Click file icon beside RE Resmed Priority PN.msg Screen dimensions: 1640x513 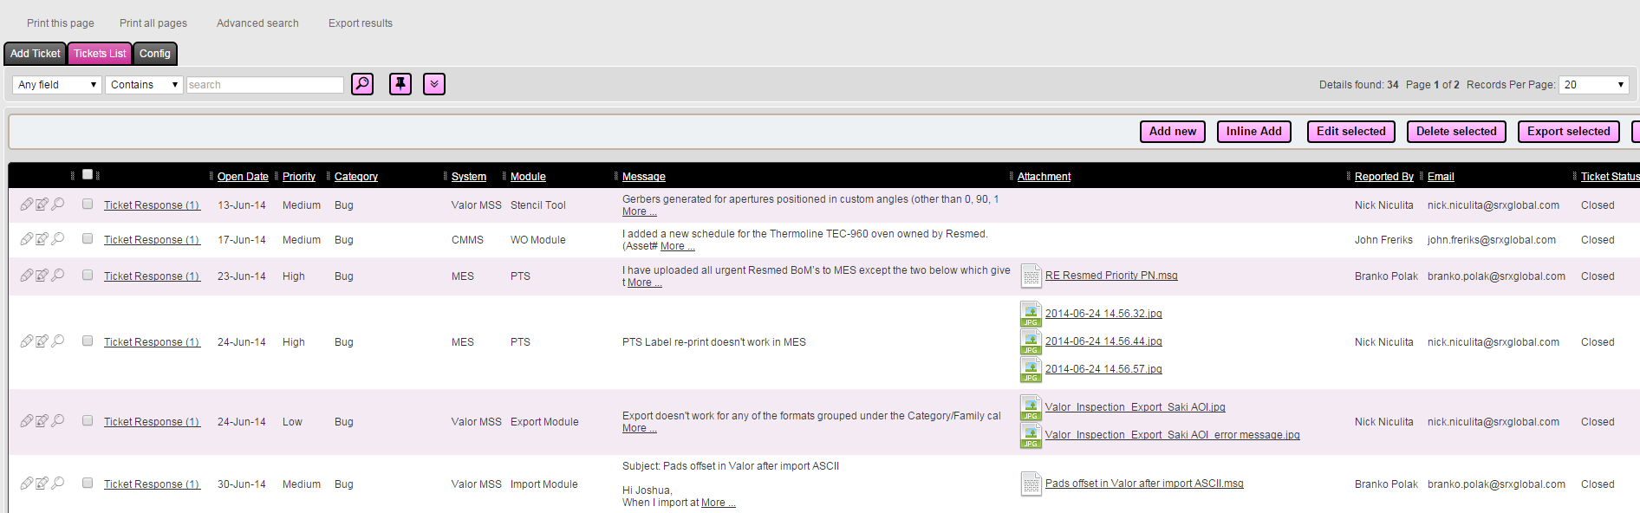pos(1031,276)
